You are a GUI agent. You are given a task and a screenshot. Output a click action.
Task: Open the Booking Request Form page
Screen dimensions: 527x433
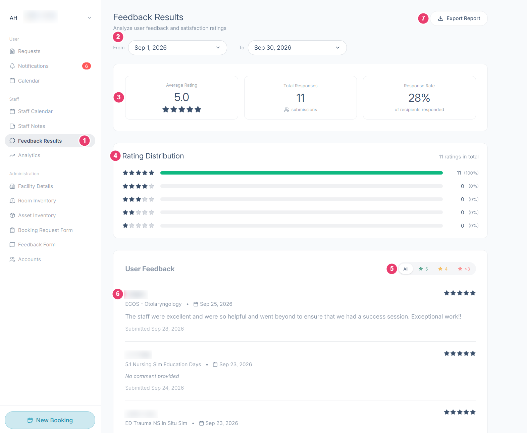point(50,230)
